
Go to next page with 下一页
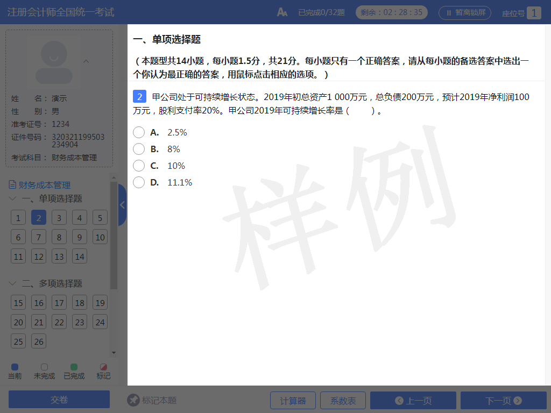503,401
